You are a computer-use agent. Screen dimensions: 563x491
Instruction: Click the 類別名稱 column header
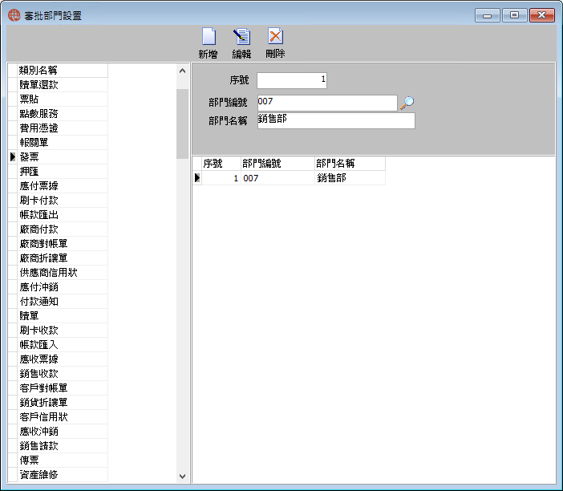pyautogui.click(x=63, y=71)
